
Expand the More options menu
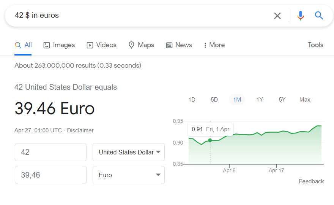(x=214, y=45)
